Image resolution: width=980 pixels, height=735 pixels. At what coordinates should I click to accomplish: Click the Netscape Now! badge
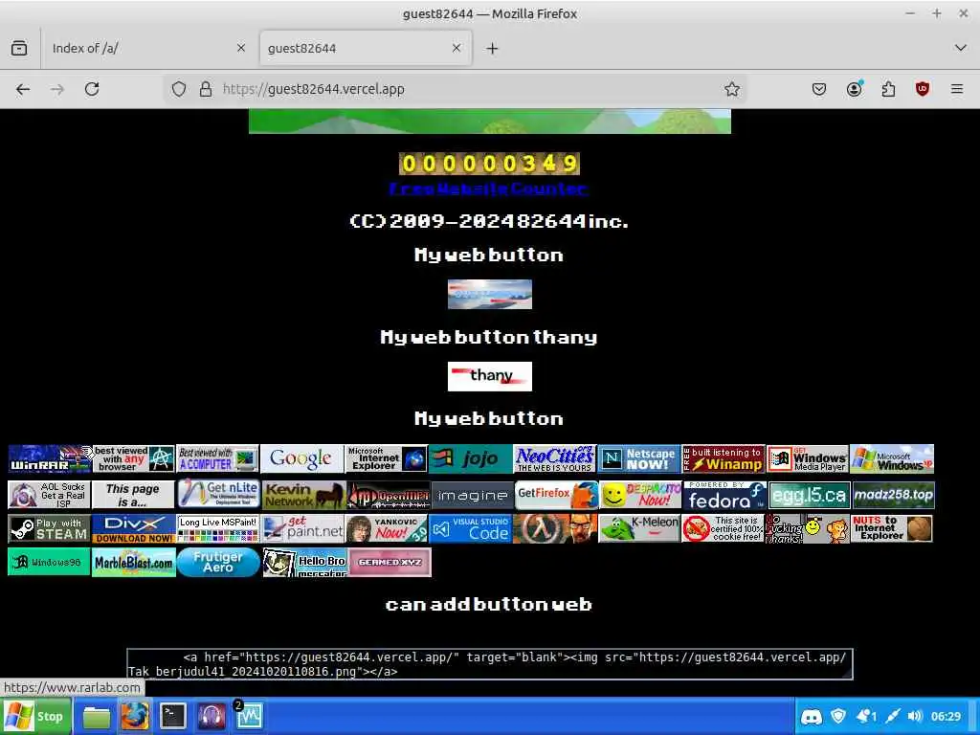tap(638, 458)
